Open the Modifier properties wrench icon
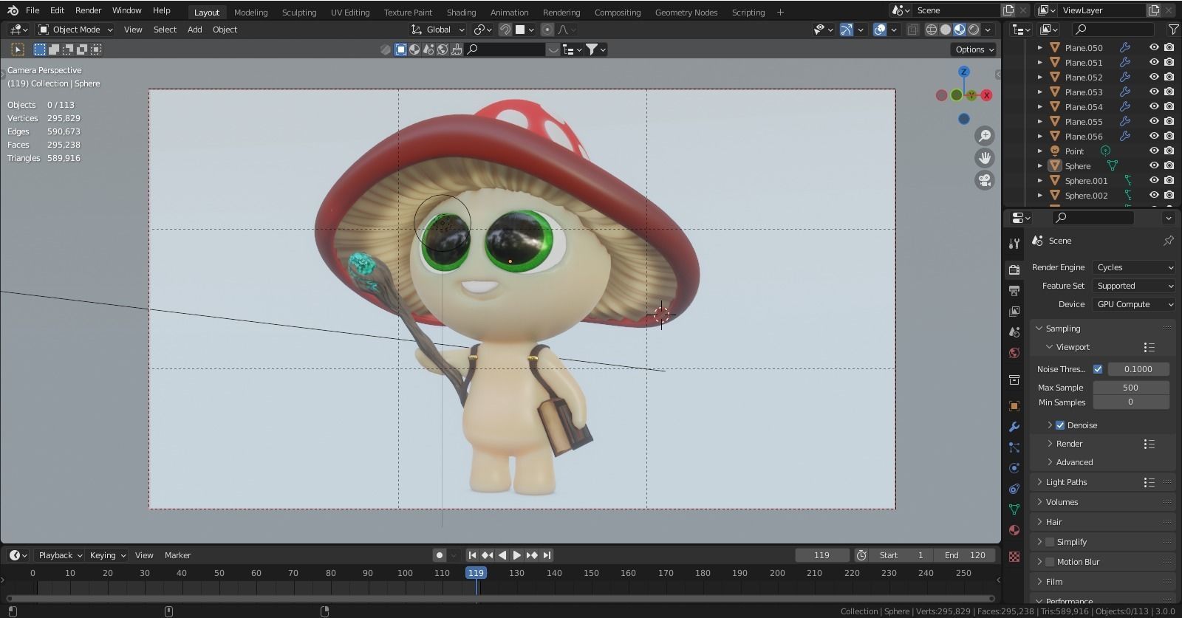1182x618 pixels. pos(1014,427)
